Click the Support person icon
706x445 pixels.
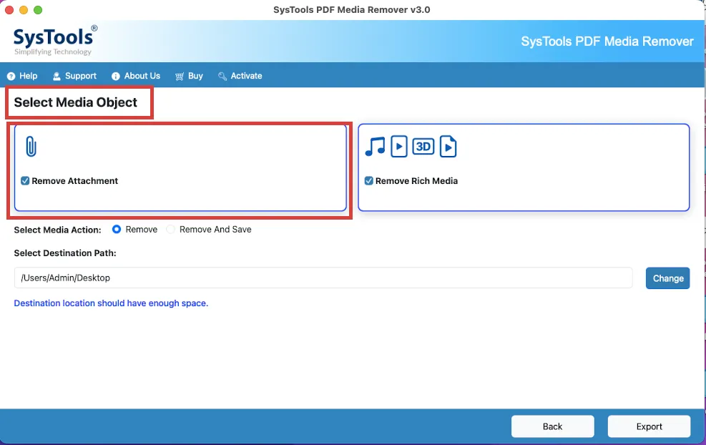coord(57,76)
